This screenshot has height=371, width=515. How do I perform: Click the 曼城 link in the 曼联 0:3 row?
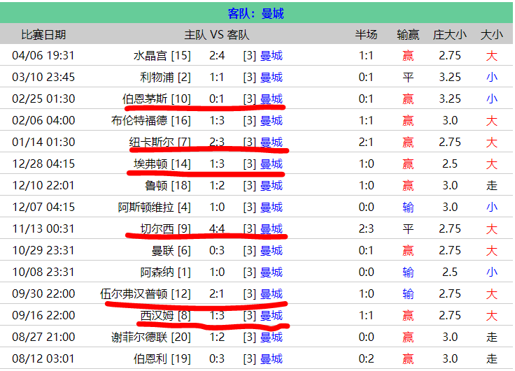point(271,251)
